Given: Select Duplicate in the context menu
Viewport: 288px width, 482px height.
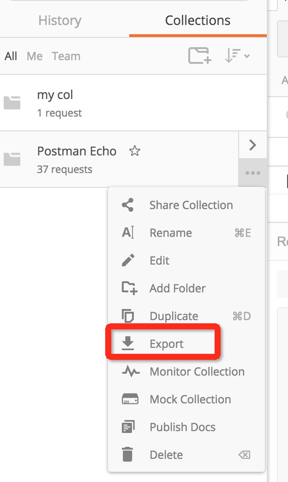Looking at the screenshot, I should click(174, 316).
